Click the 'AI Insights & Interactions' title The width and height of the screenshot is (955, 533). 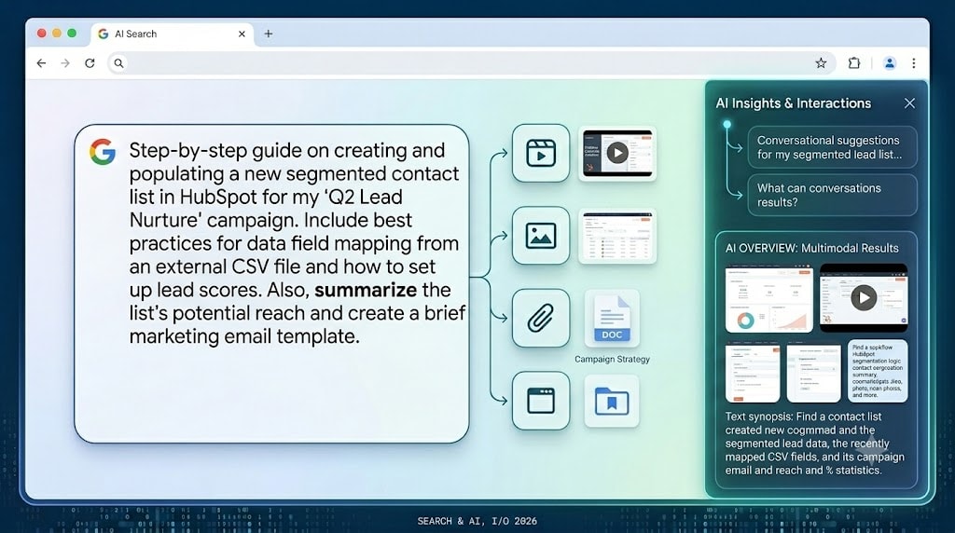coord(793,103)
